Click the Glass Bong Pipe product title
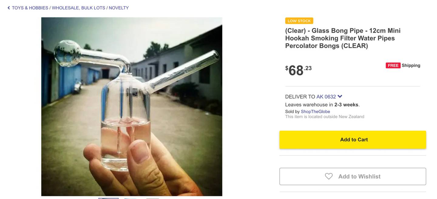Viewport: 437px width, 199px height. (343, 38)
